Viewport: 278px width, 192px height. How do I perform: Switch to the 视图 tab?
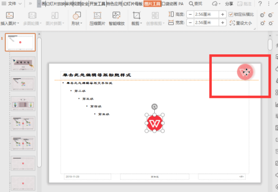click(x=77, y=4)
